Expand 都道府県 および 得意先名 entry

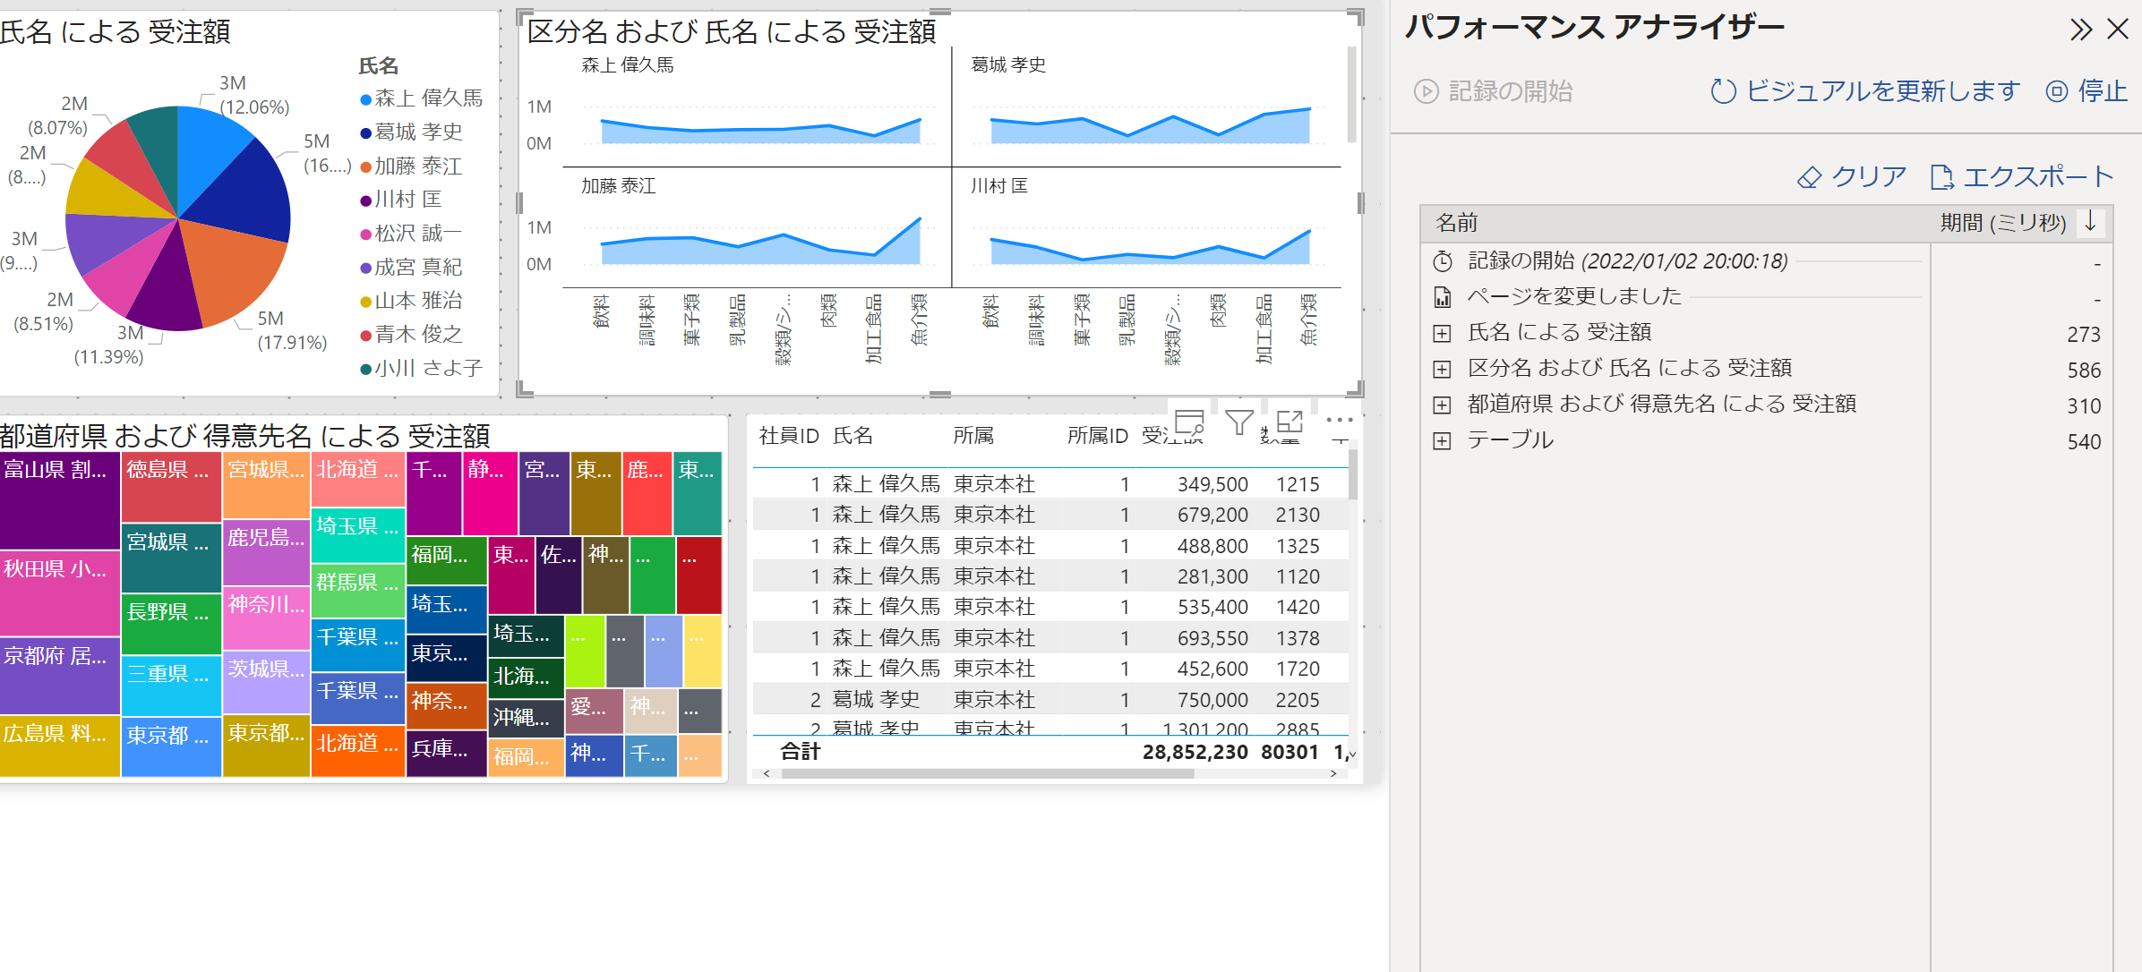pos(1442,405)
